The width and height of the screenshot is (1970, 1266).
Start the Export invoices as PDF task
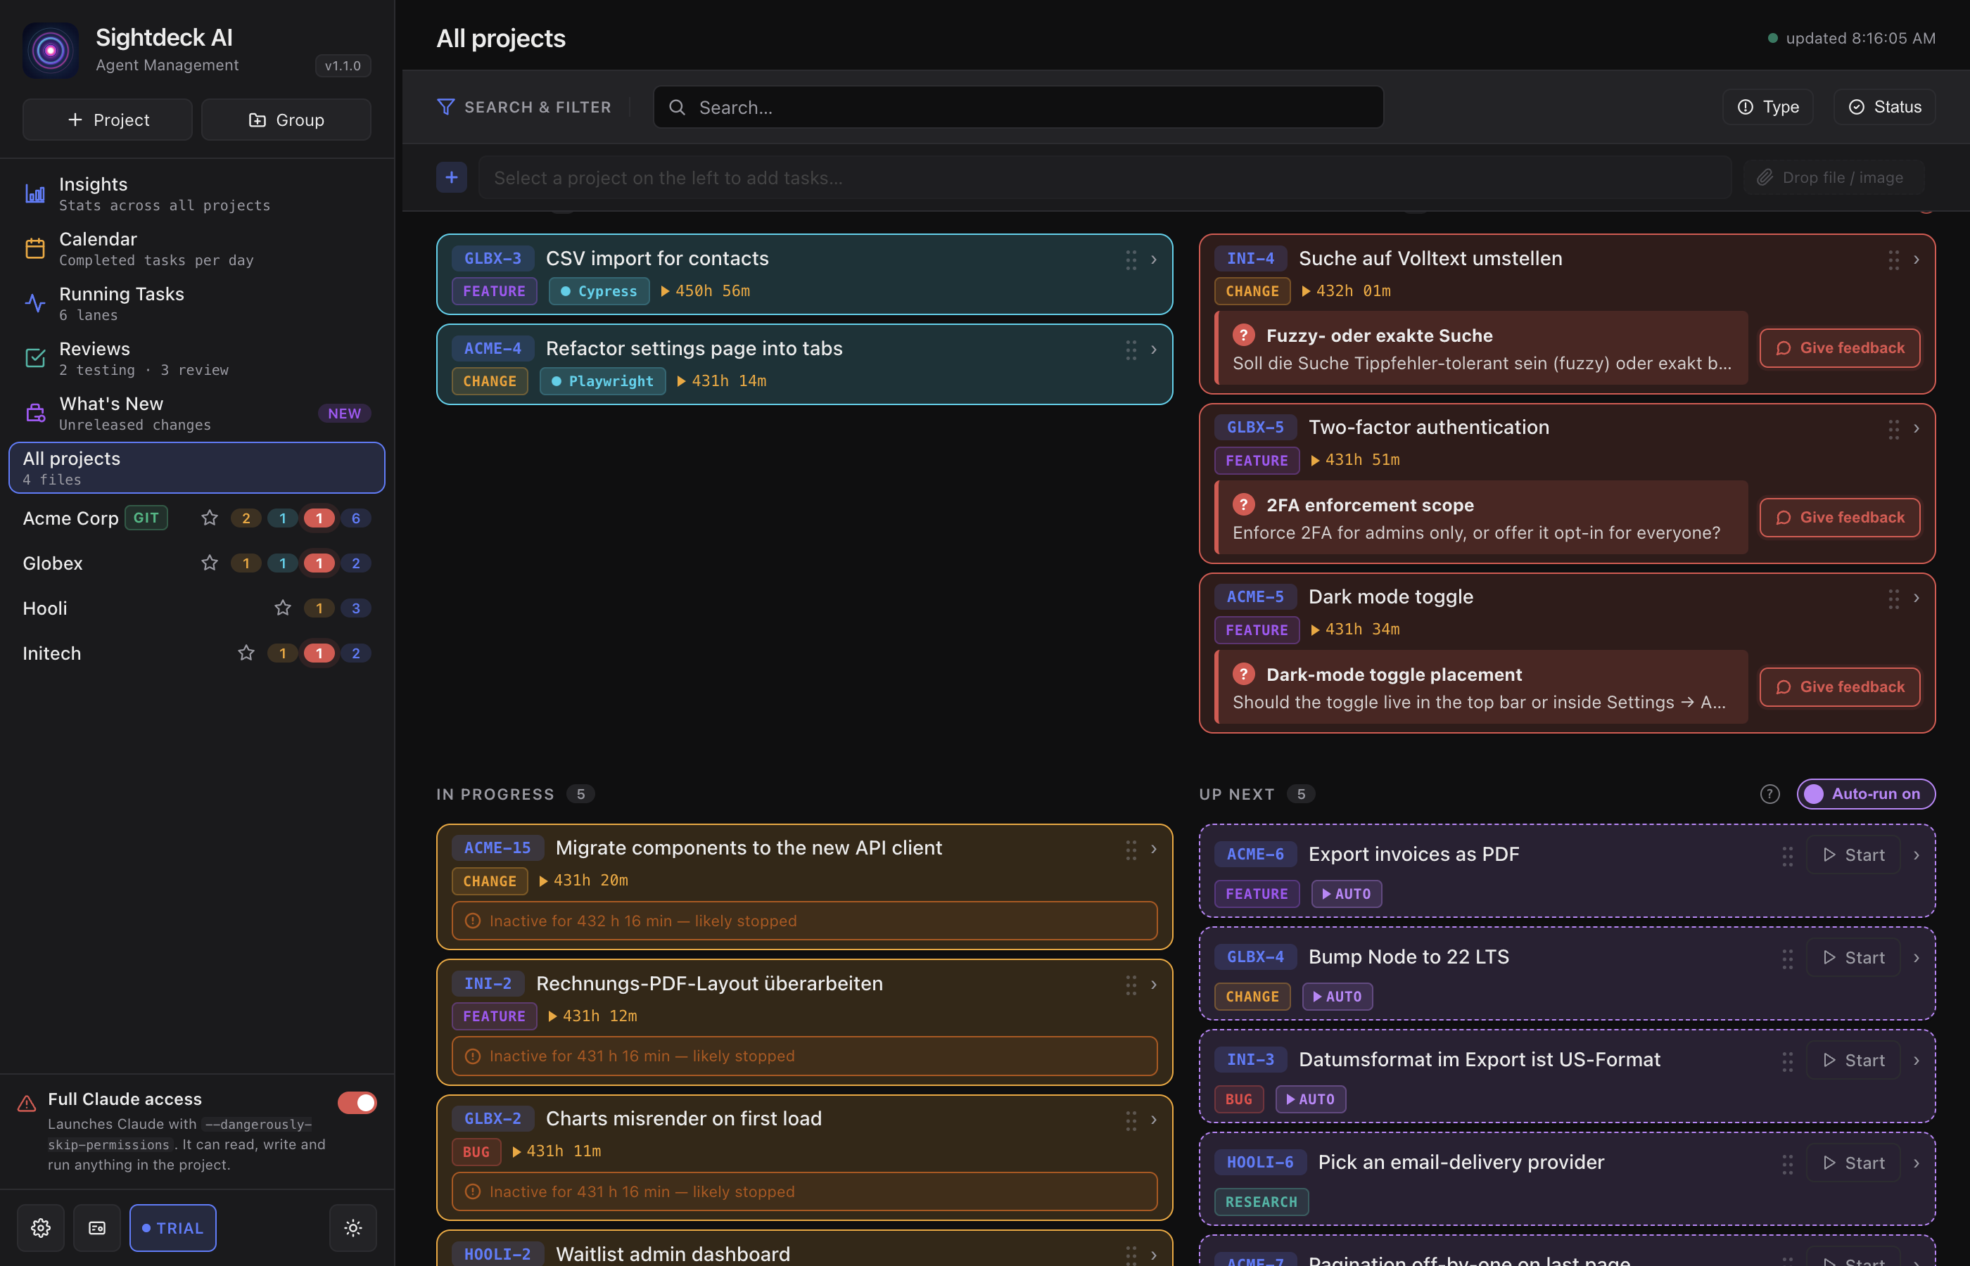(x=1853, y=855)
